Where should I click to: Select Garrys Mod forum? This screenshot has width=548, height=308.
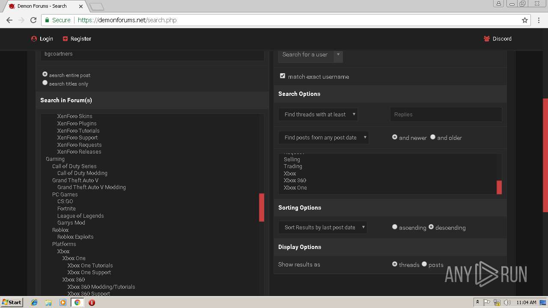pos(71,222)
